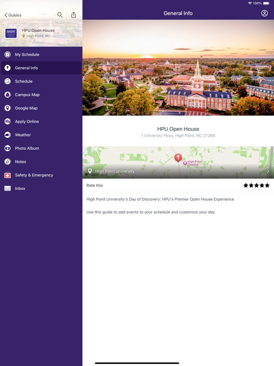Open Schedule menu item
The width and height of the screenshot is (274, 366).
[x=41, y=81]
